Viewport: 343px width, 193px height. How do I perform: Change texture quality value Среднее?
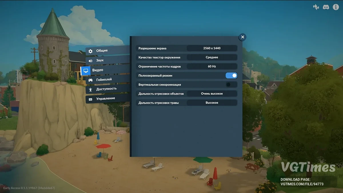click(x=212, y=57)
